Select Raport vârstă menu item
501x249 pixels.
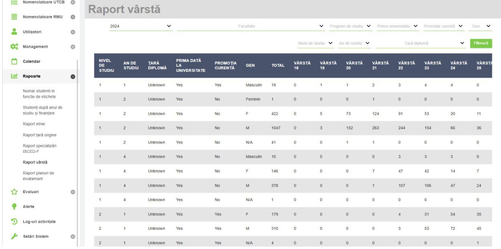[35, 162]
